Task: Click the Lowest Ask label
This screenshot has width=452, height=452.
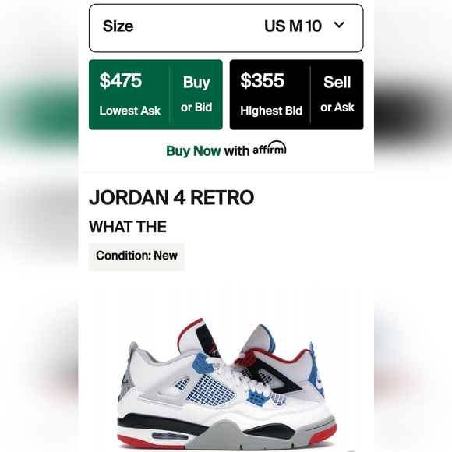Action: coord(129,111)
